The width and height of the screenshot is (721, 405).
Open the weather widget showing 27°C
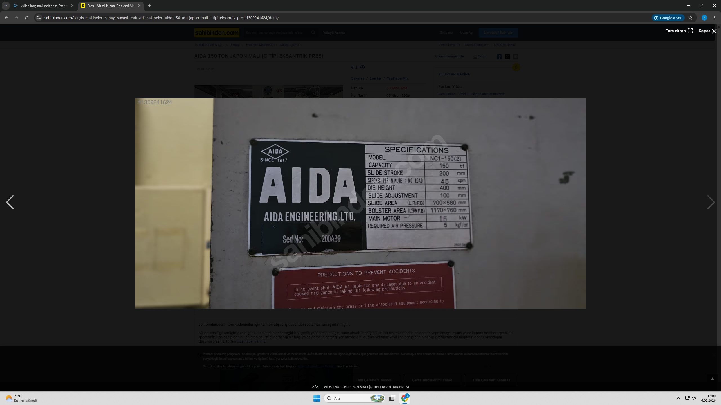21,398
